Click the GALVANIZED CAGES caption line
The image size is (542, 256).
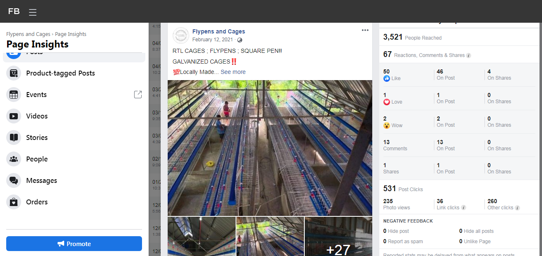pos(205,62)
